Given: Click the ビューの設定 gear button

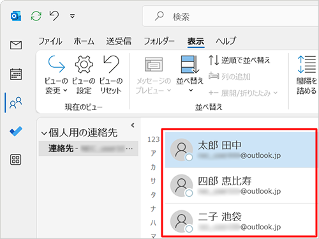Looking at the screenshot, I should pos(84,75).
